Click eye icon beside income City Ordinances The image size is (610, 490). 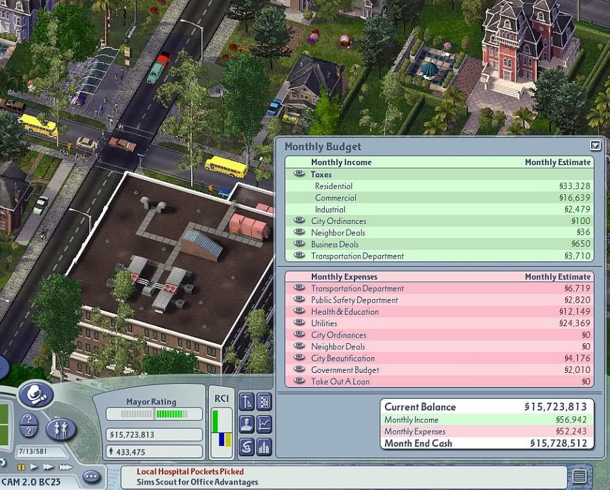pyautogui.click(x=299, y=220)
